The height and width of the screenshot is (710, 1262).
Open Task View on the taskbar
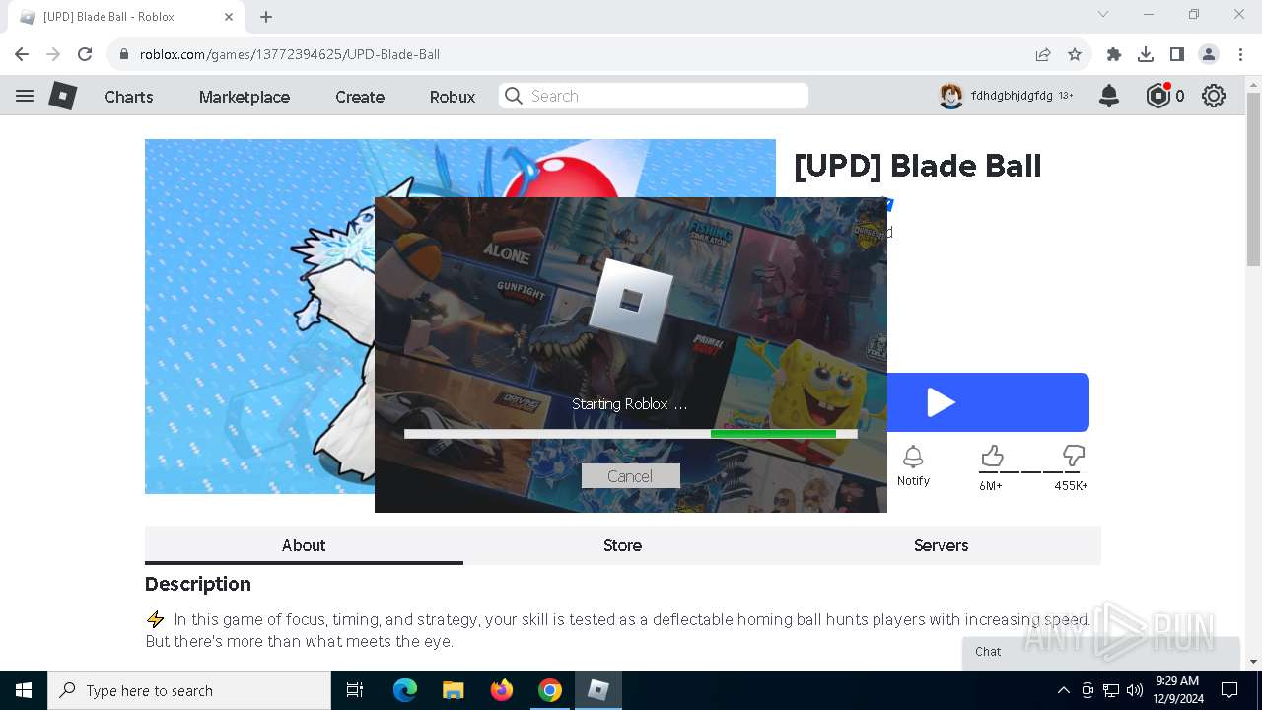[x=355, y=690]
